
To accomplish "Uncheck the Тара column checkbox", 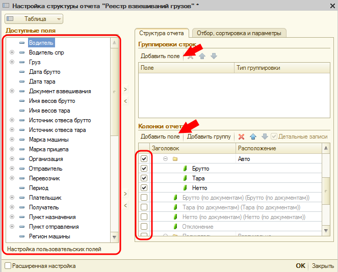I will pos(144,178).
